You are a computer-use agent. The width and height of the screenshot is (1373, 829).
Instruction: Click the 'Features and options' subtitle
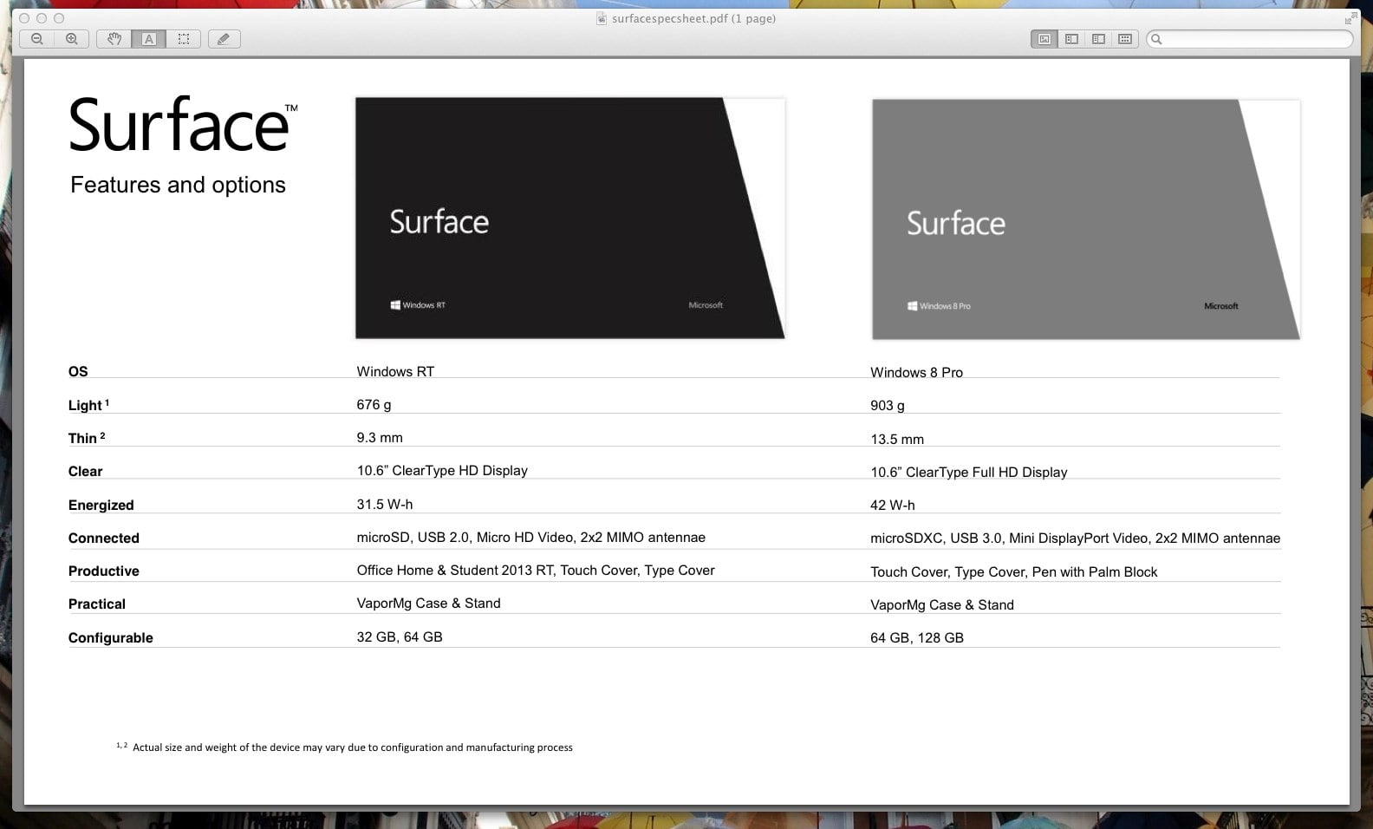[x=178, y=185]
